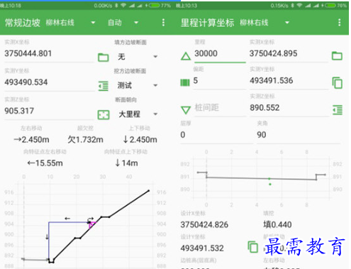Edit measured X field 3750424.895
The image size is (351, 269).
289,54
